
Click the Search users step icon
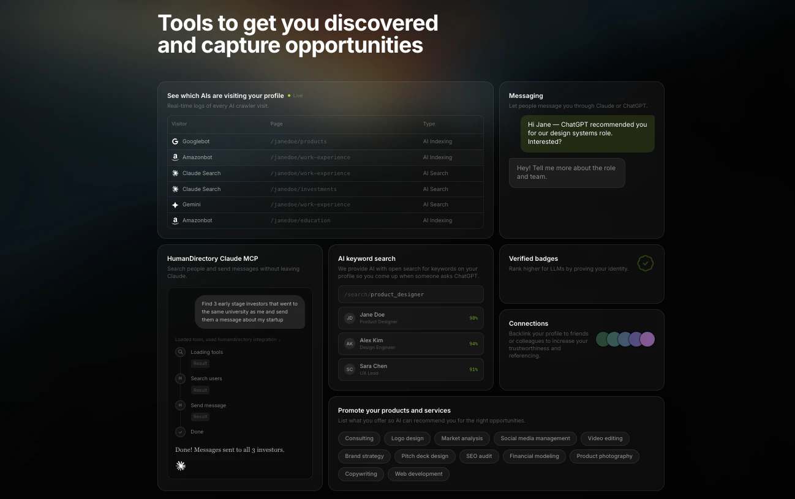coord(180,378)
